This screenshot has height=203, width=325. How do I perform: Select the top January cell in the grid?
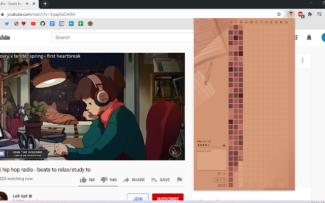tap(231, 27)
